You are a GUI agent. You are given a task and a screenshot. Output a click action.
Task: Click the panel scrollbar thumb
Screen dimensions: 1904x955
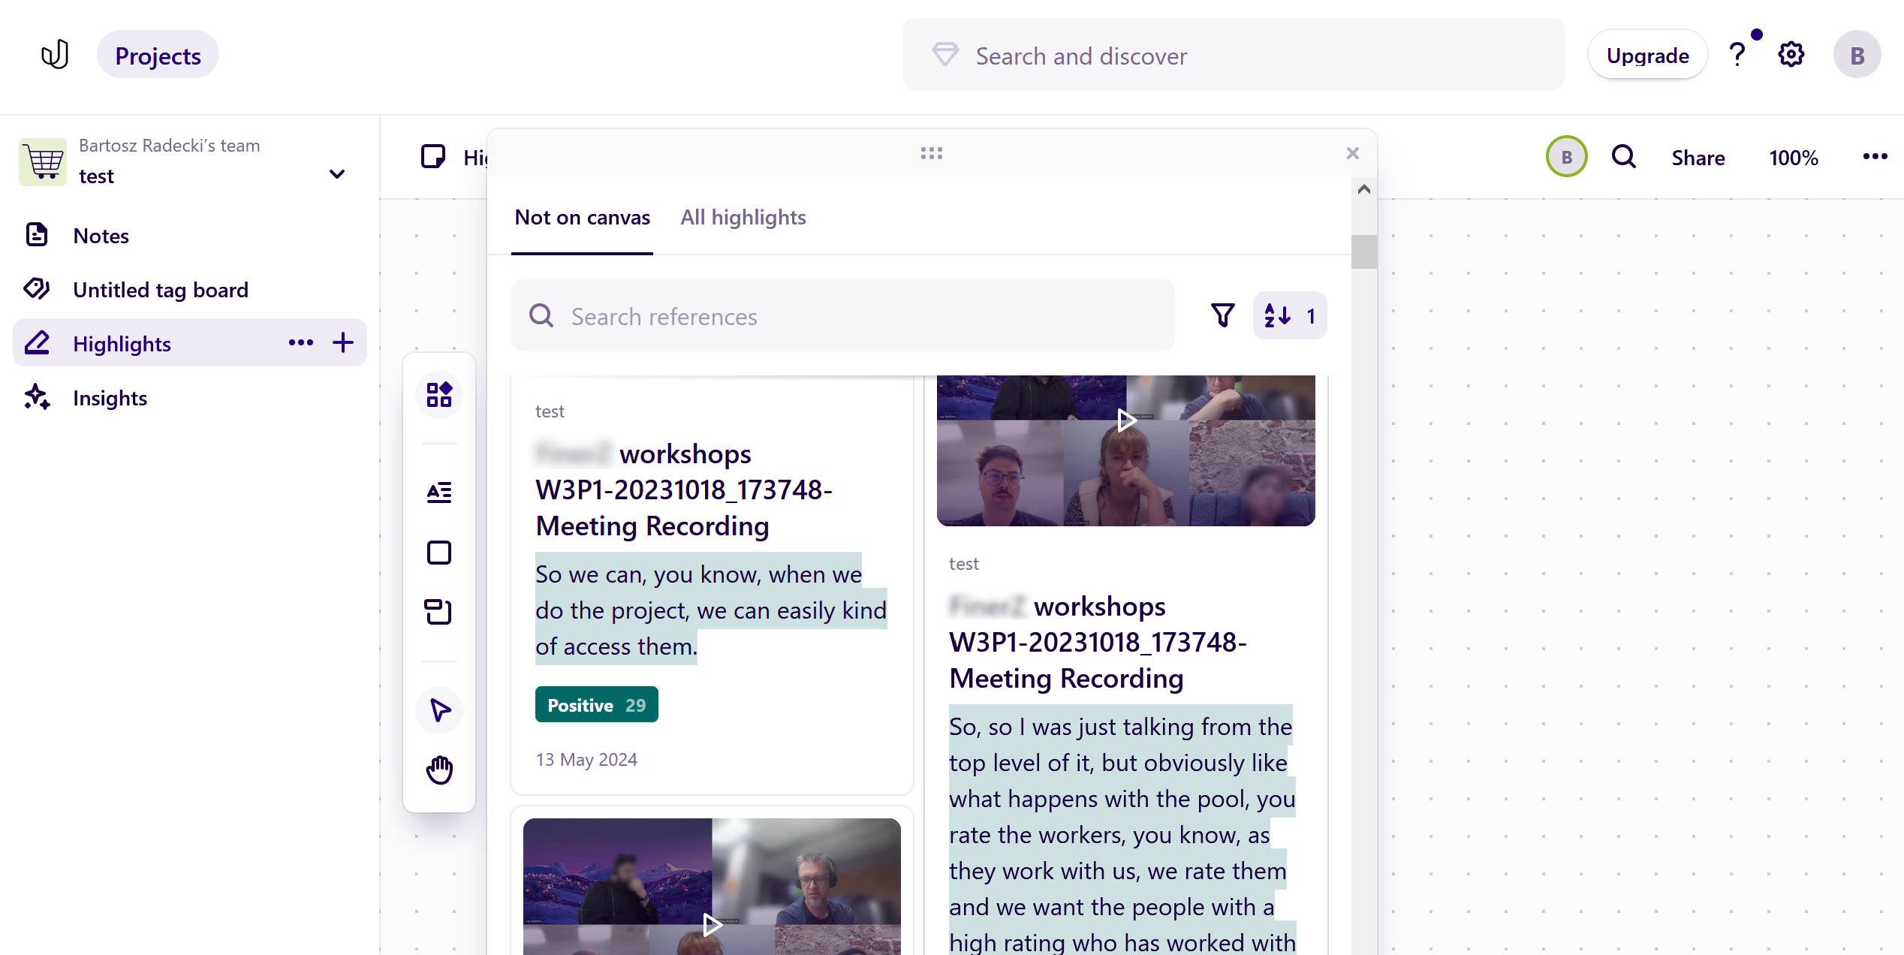[1364, 252]
